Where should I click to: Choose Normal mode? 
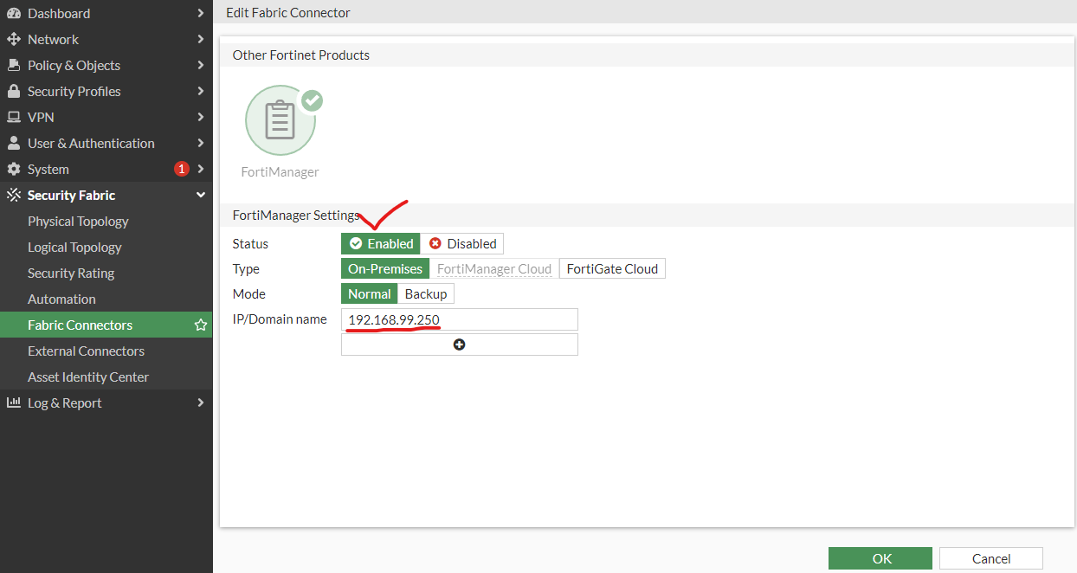(x=370, y=294)
